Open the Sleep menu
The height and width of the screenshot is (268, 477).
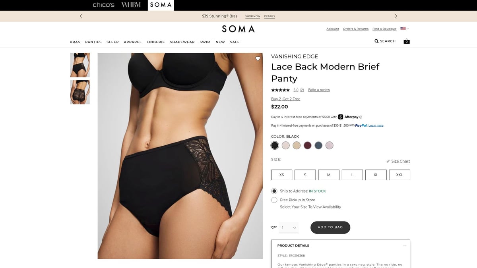tap(112, 42)
